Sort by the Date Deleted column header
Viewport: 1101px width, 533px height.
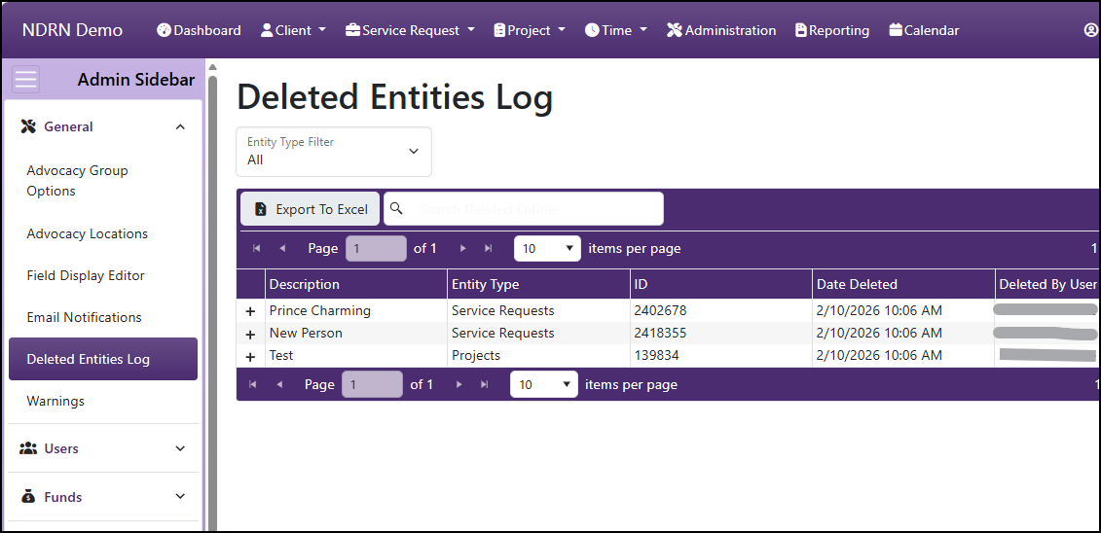click(903, 284)
